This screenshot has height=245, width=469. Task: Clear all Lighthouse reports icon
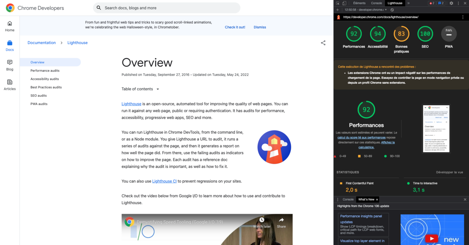tap(392, 10)
